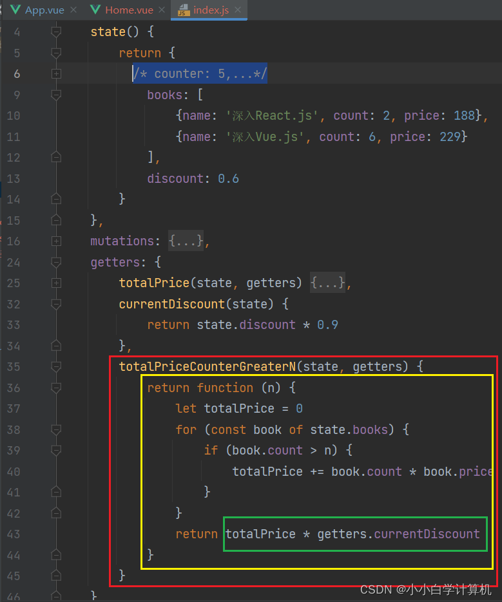Click the 'books' property name

[x=164, y=95]
